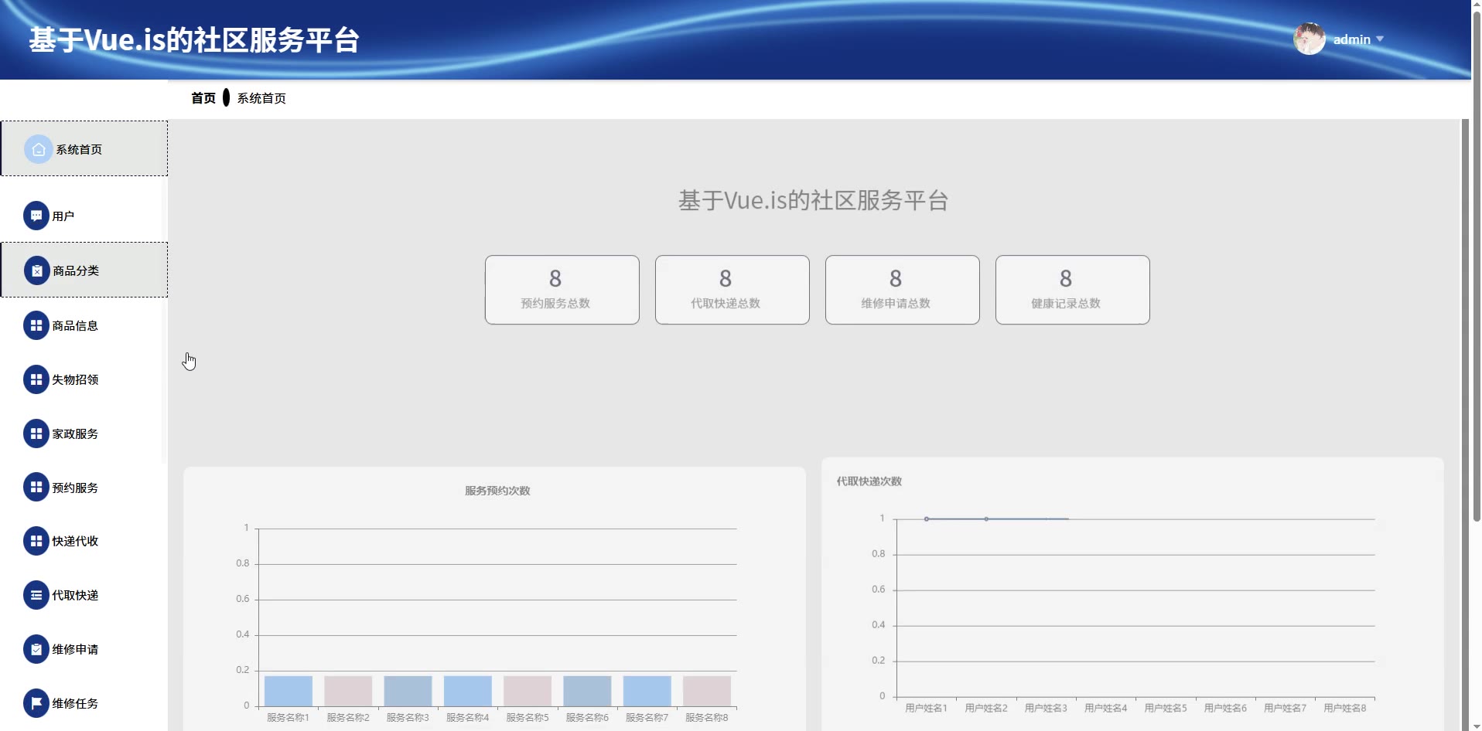Viewport: 1482px width, 731px height.
Task: Click the 快递代收 grid icon
Action: 36,541
